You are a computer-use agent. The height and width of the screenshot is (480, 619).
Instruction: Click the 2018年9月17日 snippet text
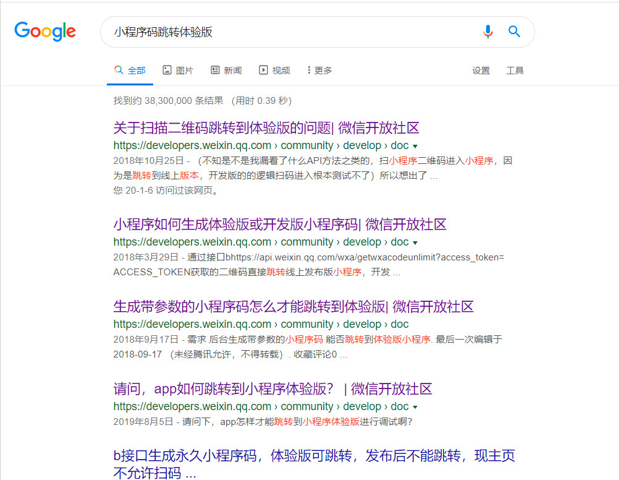[x=308, y=347]
